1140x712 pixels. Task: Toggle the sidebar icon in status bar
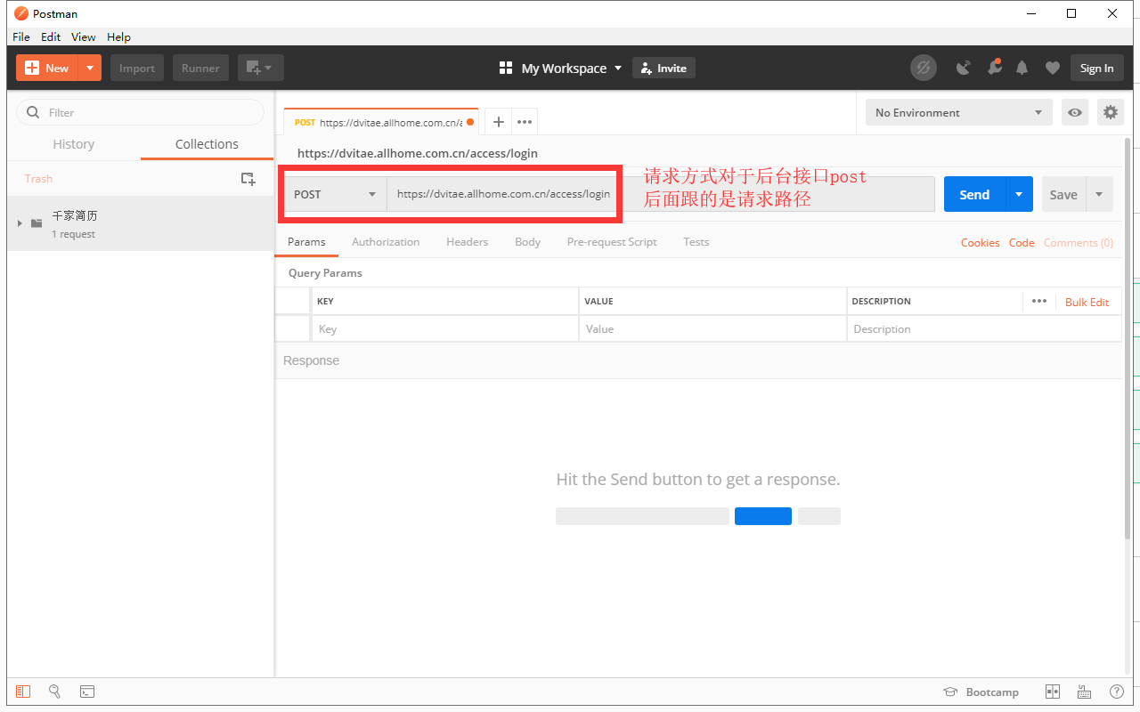[23, 692]
